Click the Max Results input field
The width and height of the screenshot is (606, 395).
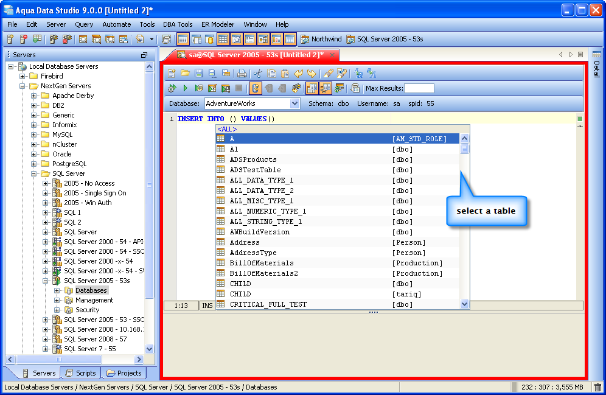[x=419, y=89]
